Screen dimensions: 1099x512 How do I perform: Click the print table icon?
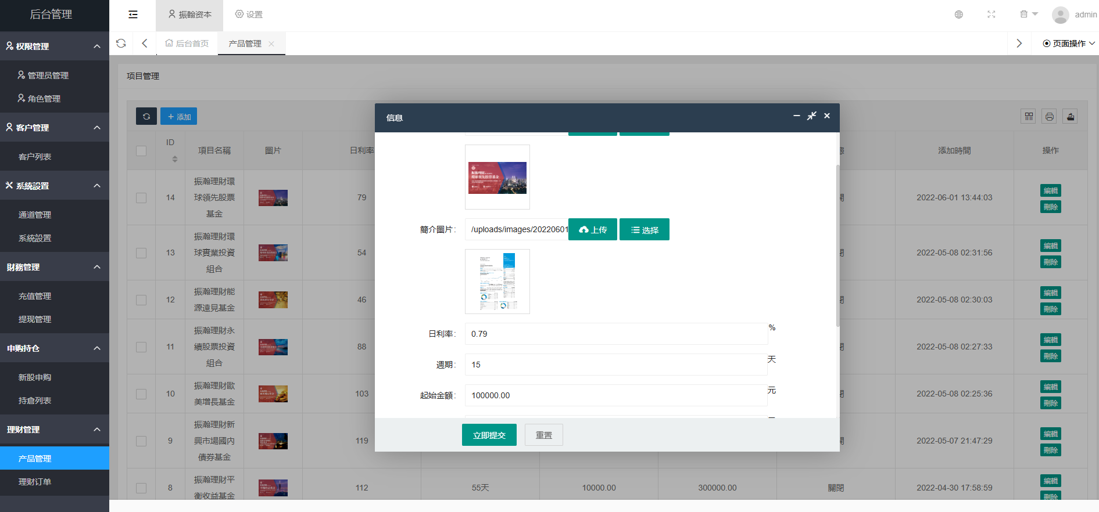pyautogui.click(x=1049, y=117)
